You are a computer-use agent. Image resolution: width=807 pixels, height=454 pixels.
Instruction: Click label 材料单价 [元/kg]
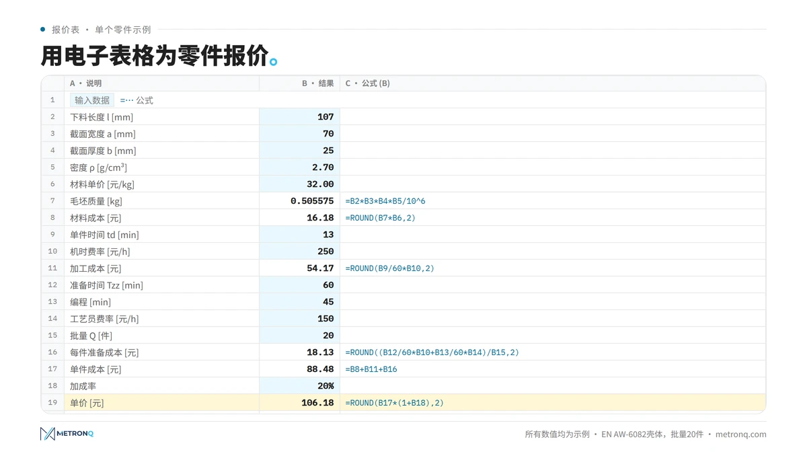(x=102, y=184)
